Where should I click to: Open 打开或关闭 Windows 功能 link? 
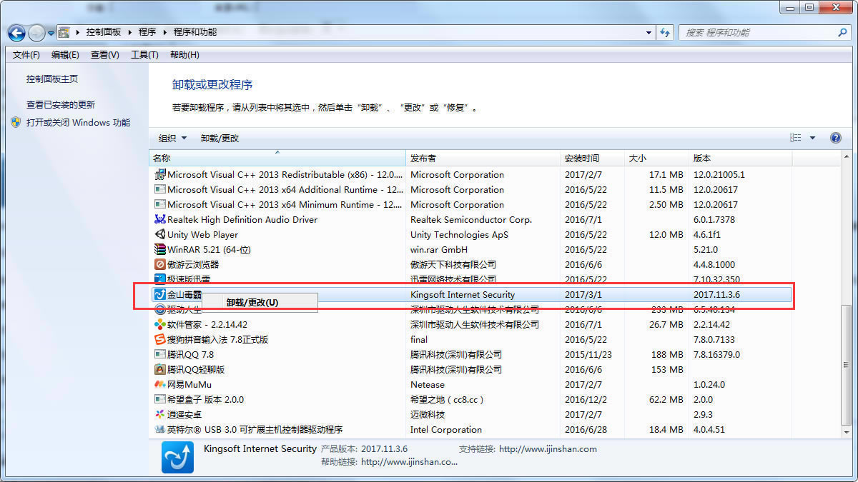coord(79,122)
